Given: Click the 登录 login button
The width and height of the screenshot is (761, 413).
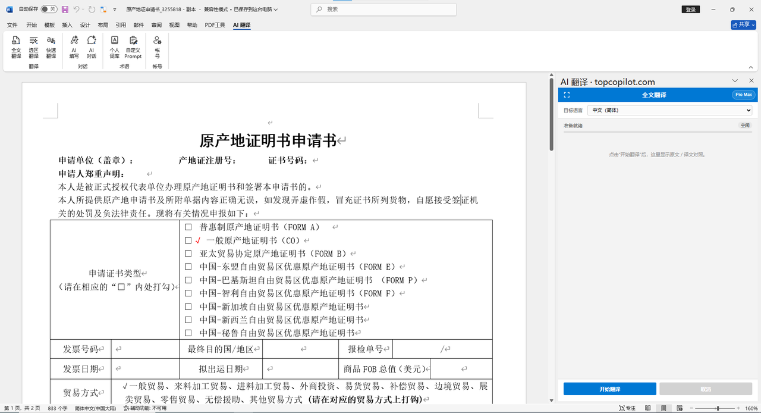Looking at the screenshot, I should pos(690,10).
